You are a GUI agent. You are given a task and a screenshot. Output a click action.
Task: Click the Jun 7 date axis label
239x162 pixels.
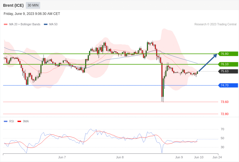point(62,157)
